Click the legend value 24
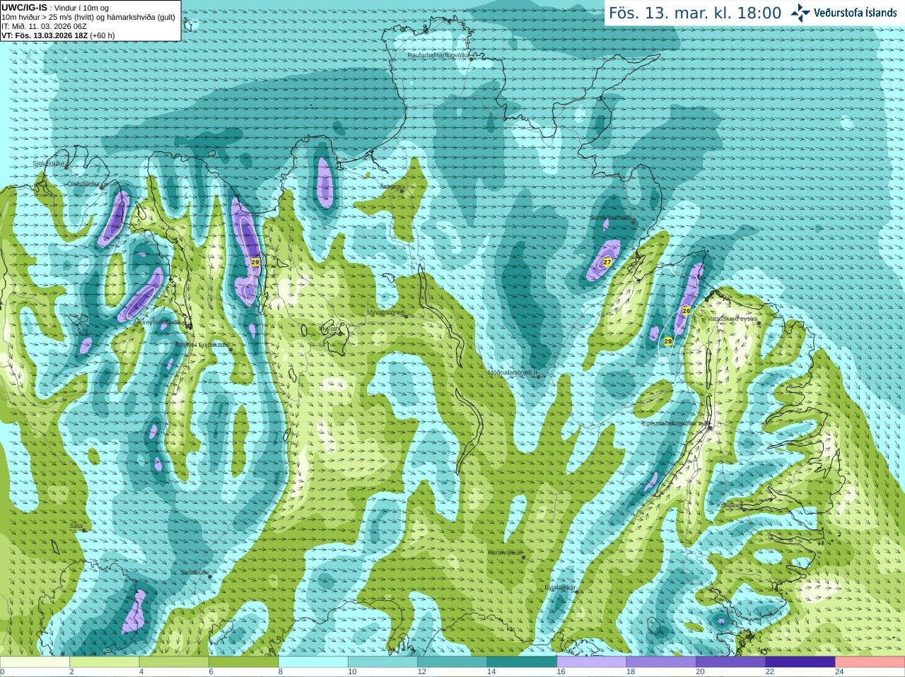Image resolution: width=905 pixels, height=677 pixels. (x=839, y=672)
